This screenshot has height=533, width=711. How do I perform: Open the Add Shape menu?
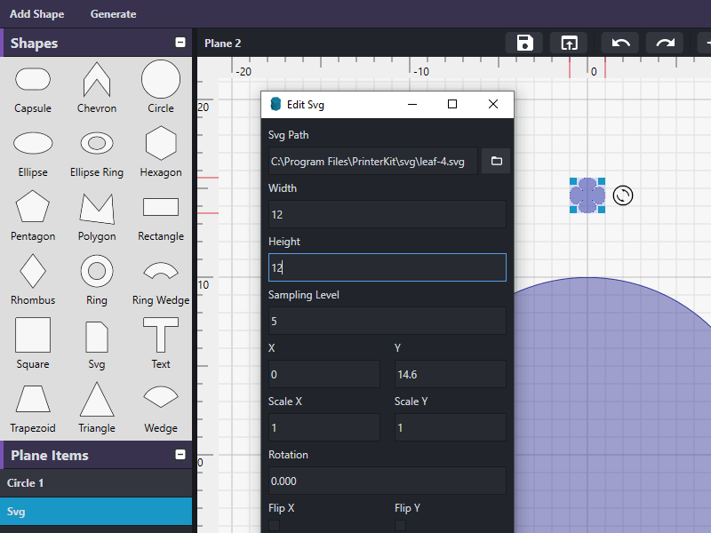coord(36,14)
